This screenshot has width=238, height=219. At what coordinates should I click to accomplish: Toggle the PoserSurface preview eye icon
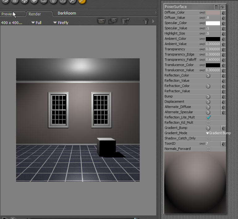point(223,7)
